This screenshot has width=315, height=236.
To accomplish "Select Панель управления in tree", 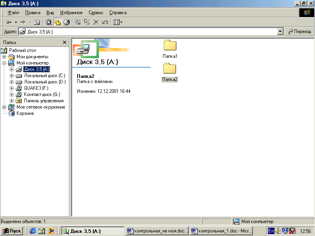I will coord(44,101).
